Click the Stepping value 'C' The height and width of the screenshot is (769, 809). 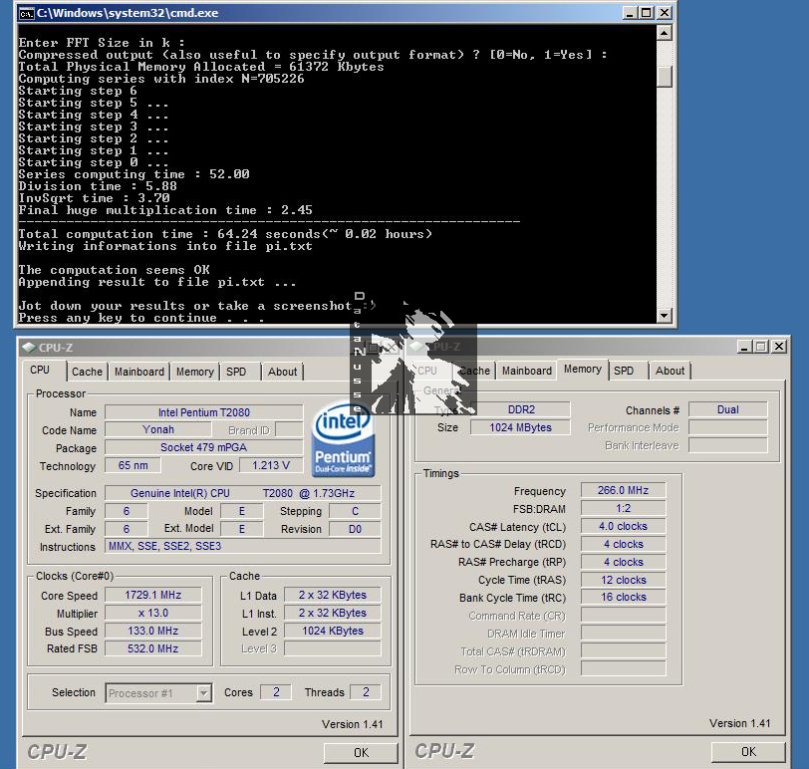point(355,511)
